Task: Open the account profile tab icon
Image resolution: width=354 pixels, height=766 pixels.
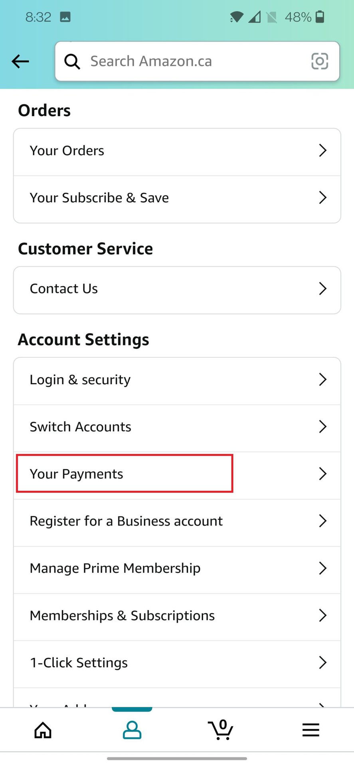Action: 132,730
